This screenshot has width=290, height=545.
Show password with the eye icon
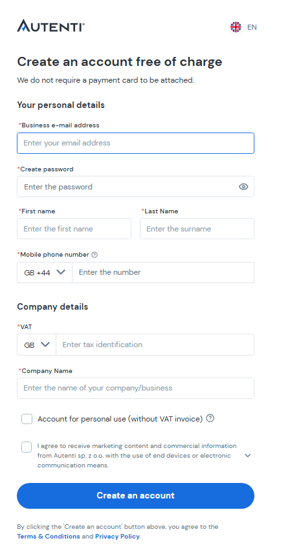click(x=243, y=187)
